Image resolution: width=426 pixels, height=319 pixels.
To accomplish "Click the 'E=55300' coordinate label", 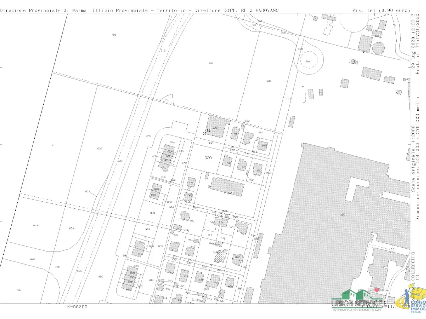I will 77,307.
